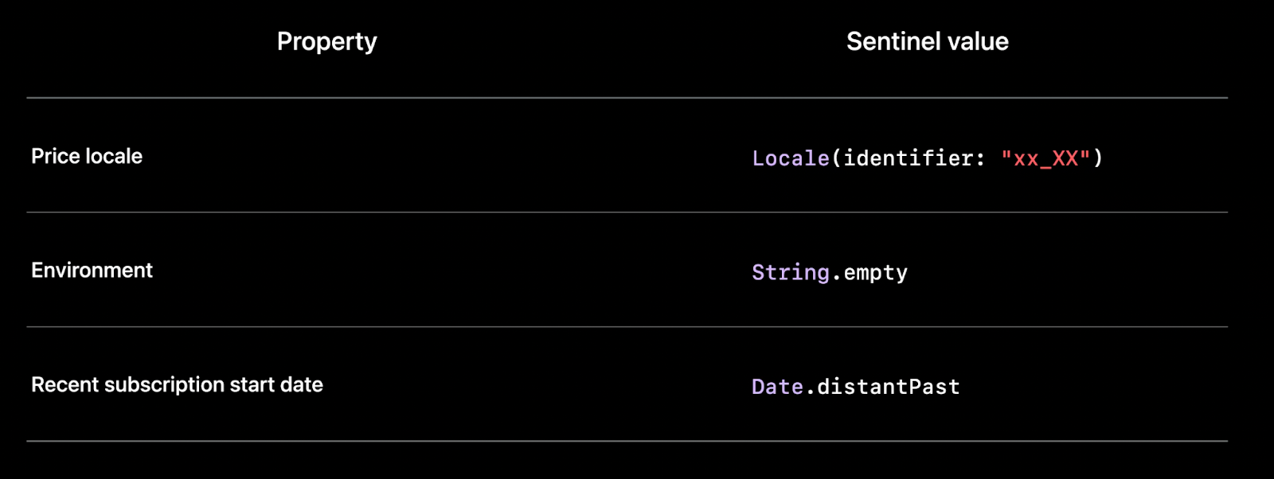Click the word "Price" in first row
The width and height of the screenshot is (1274, 479).
(x=55, y=156)
